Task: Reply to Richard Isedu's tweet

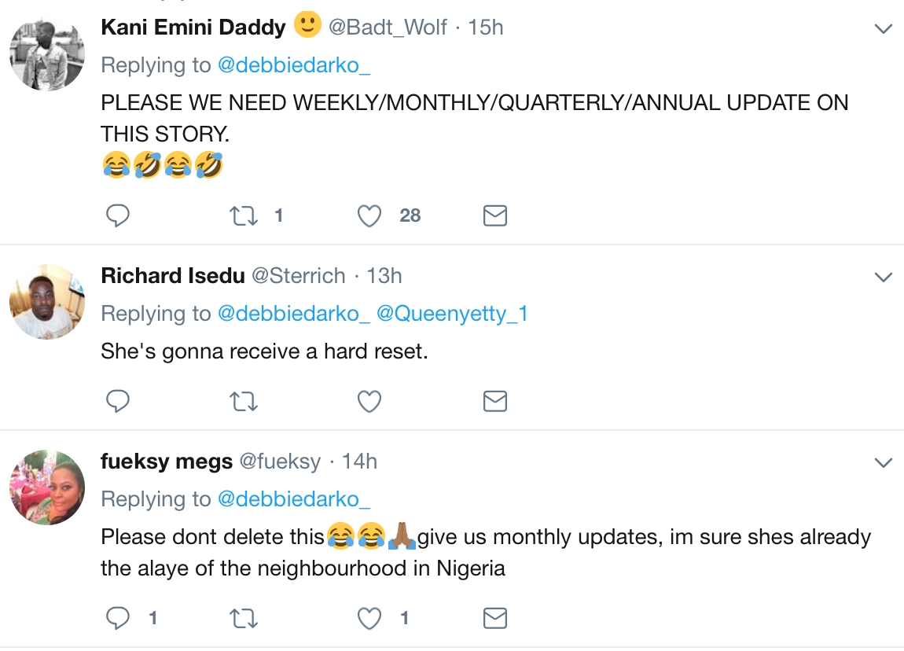Action: (117, 402)
